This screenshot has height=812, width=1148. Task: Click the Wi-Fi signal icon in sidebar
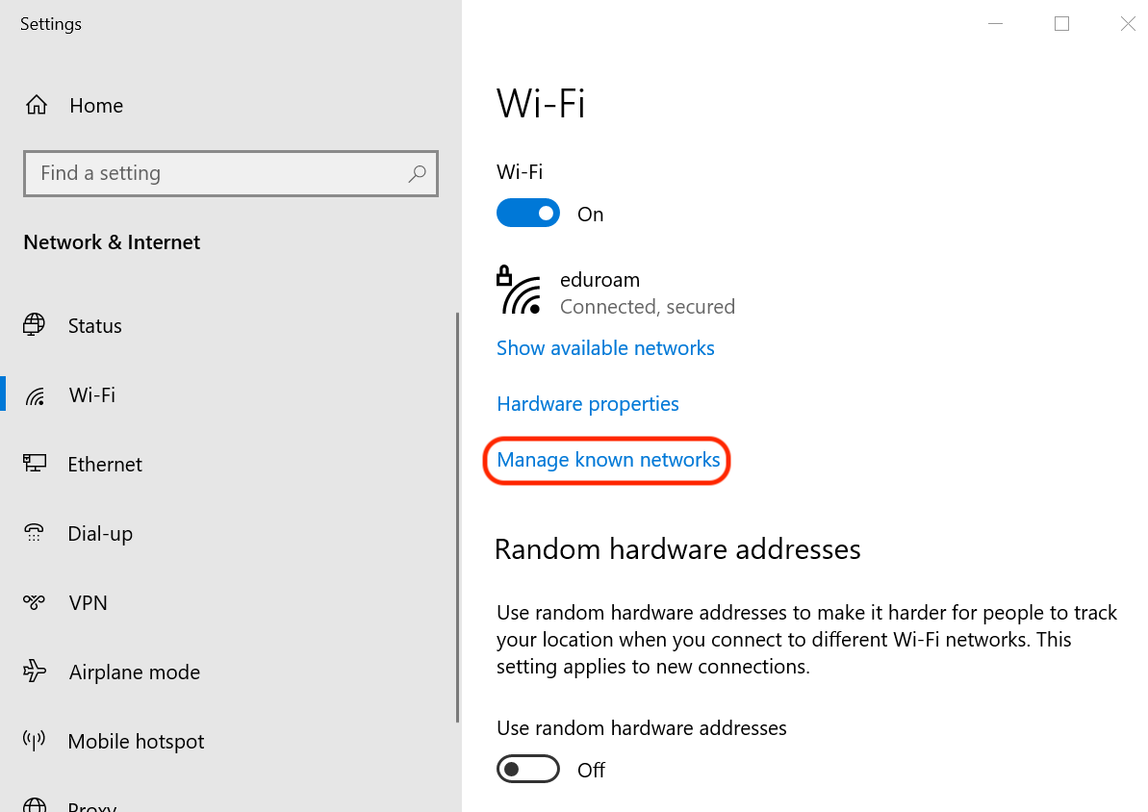[36, 395]
